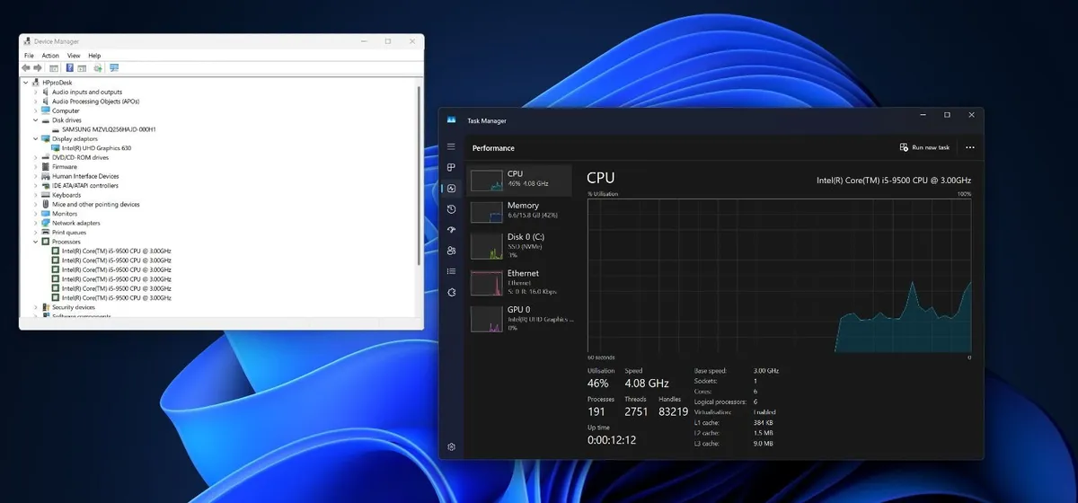1078x503 pixels.
Task: Click the 46% utilisation value
Action: 598,384
